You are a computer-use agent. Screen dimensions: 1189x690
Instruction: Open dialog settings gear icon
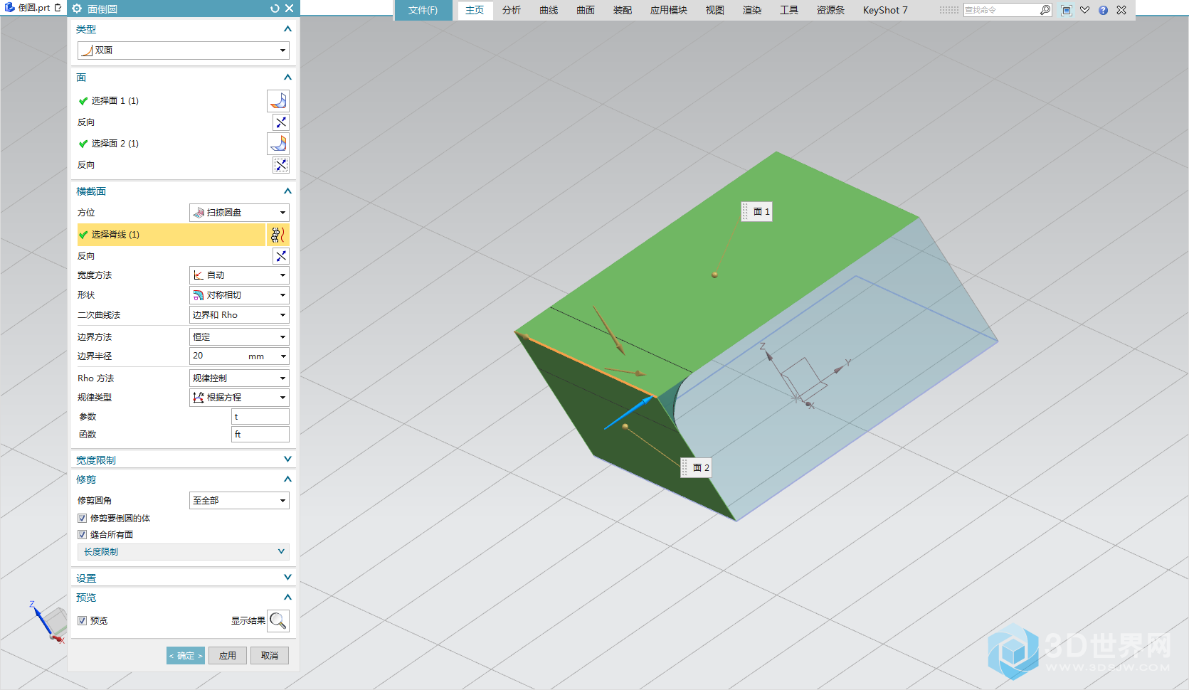78,9
